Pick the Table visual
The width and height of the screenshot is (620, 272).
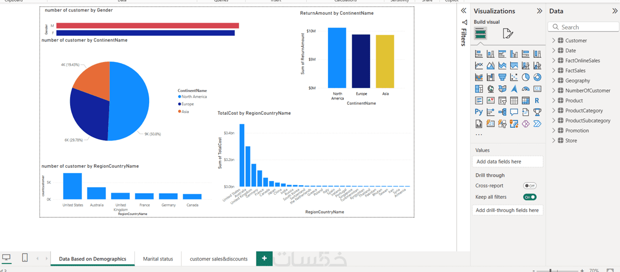(514, 100)
